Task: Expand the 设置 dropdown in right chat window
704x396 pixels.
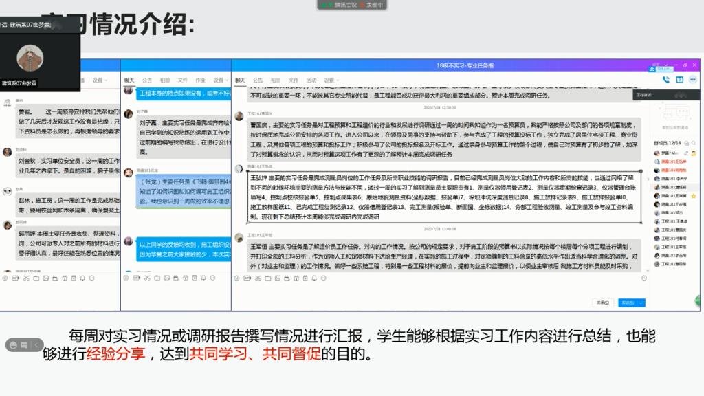Action: click(330, 80)
